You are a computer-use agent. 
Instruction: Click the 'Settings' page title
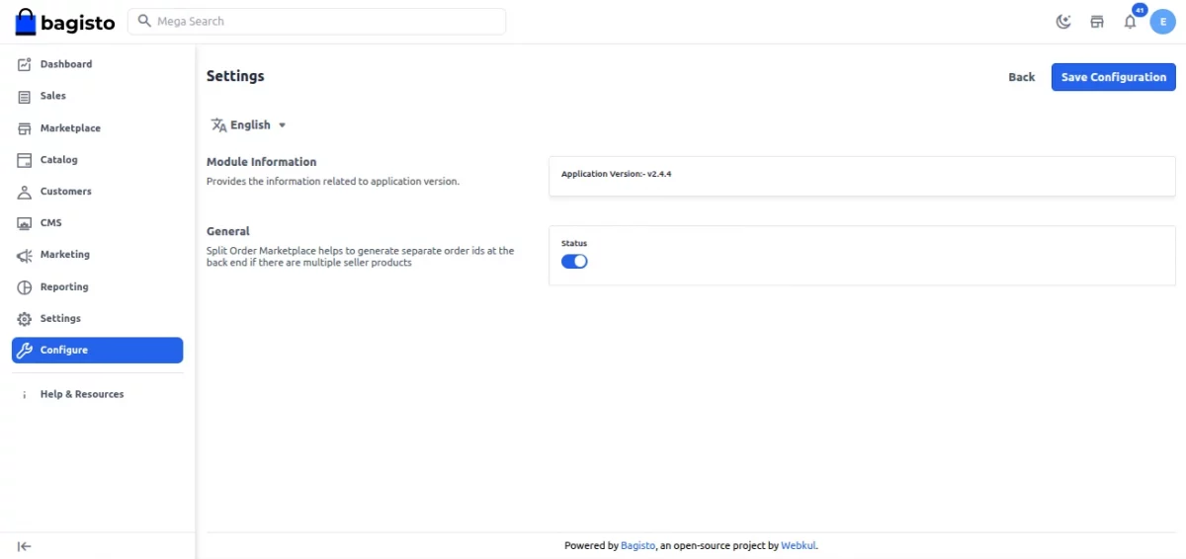[235, 76]
